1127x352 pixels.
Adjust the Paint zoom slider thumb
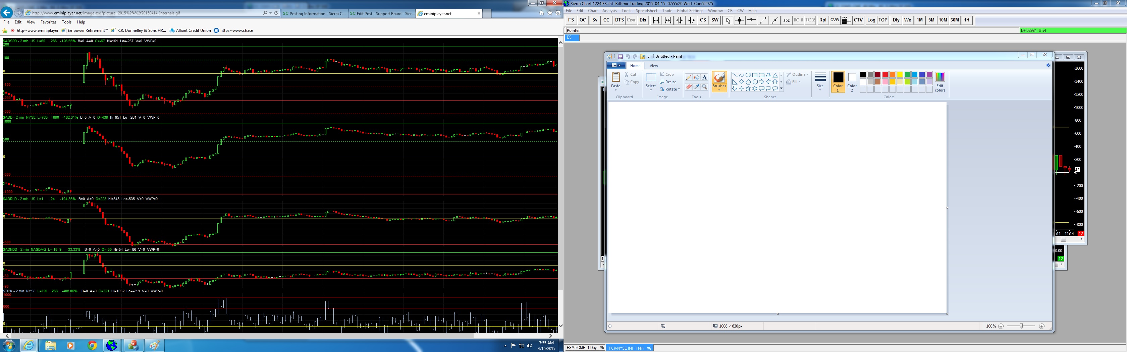coord(1021,326)
